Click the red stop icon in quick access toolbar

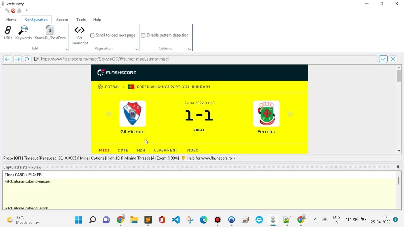13,10
